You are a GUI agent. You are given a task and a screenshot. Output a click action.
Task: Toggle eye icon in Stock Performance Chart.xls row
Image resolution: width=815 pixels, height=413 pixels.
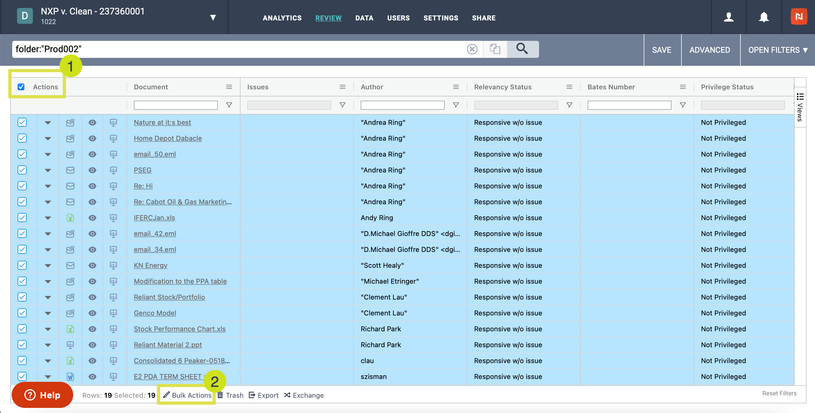[92, 329]
